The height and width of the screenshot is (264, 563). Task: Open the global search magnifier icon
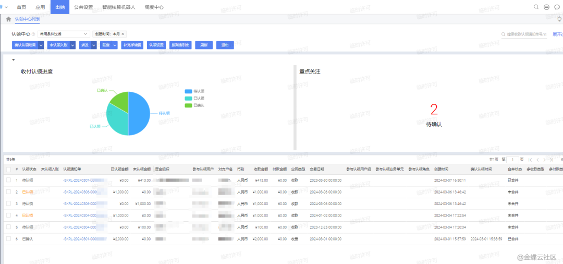[x=536, y=7]
